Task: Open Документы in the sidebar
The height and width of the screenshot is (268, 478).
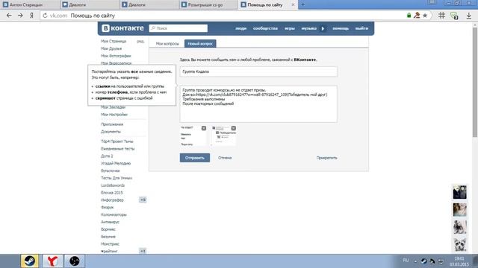Action: click(111, 132)
